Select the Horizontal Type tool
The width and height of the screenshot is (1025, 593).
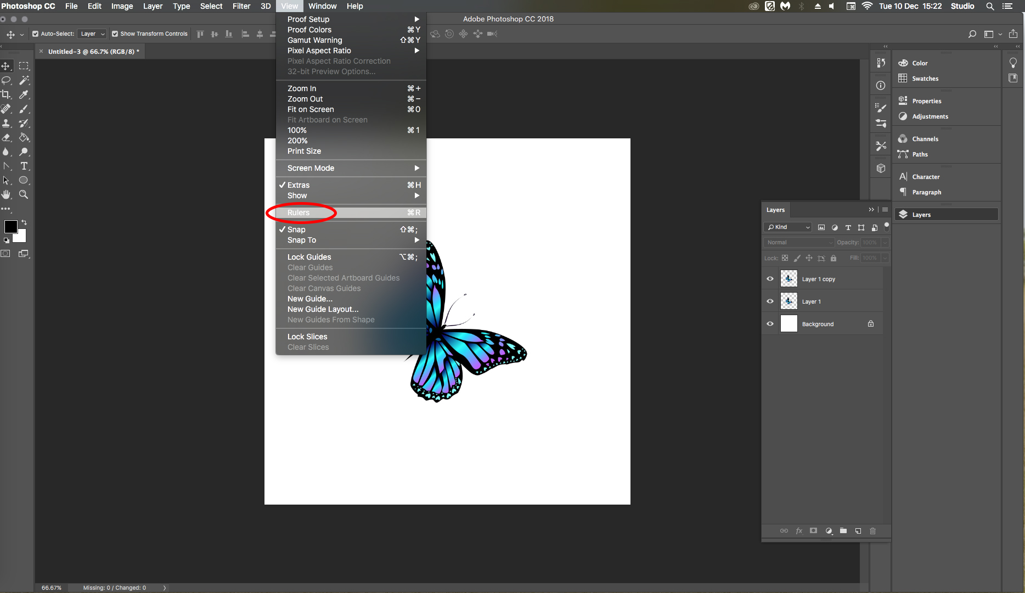pos(24,166)
